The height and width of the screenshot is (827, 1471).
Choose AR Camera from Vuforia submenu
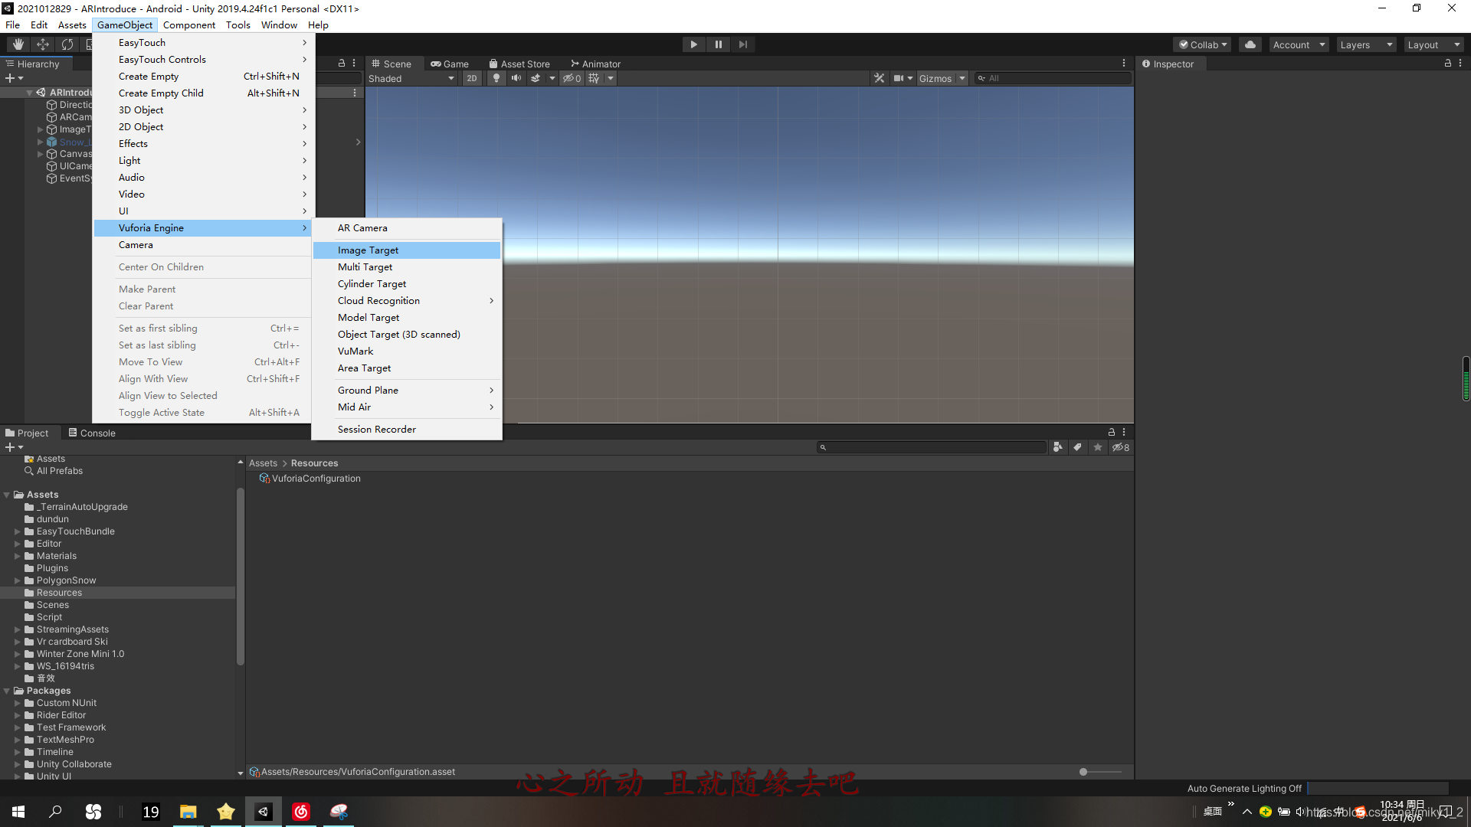click(407, 228)
